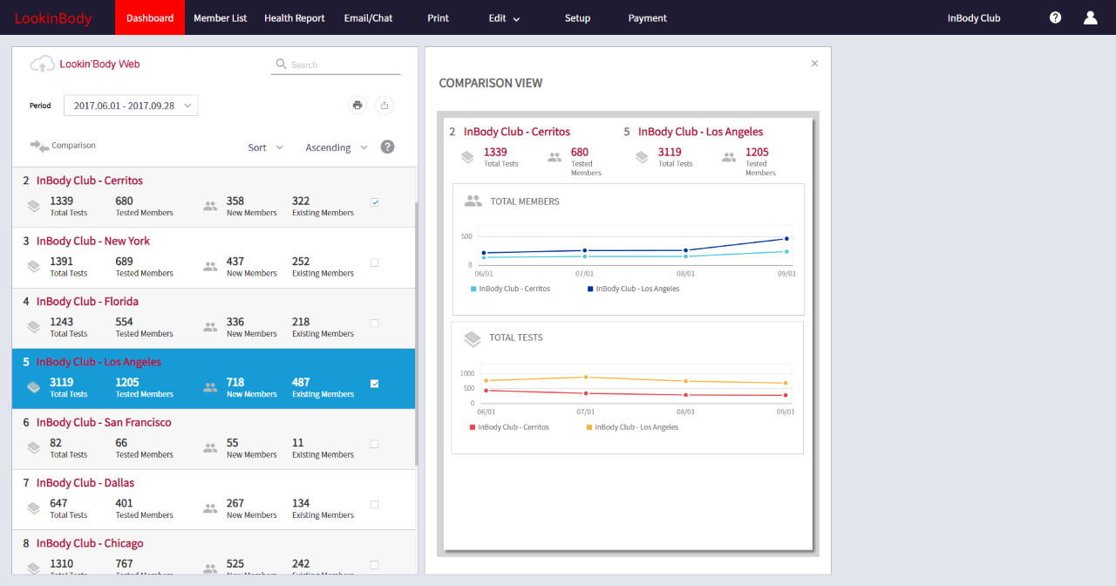Open the Setup tab

(577, 17)
